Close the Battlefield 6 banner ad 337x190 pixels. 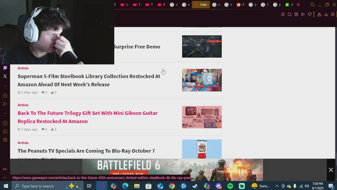[x=331, y=170]
